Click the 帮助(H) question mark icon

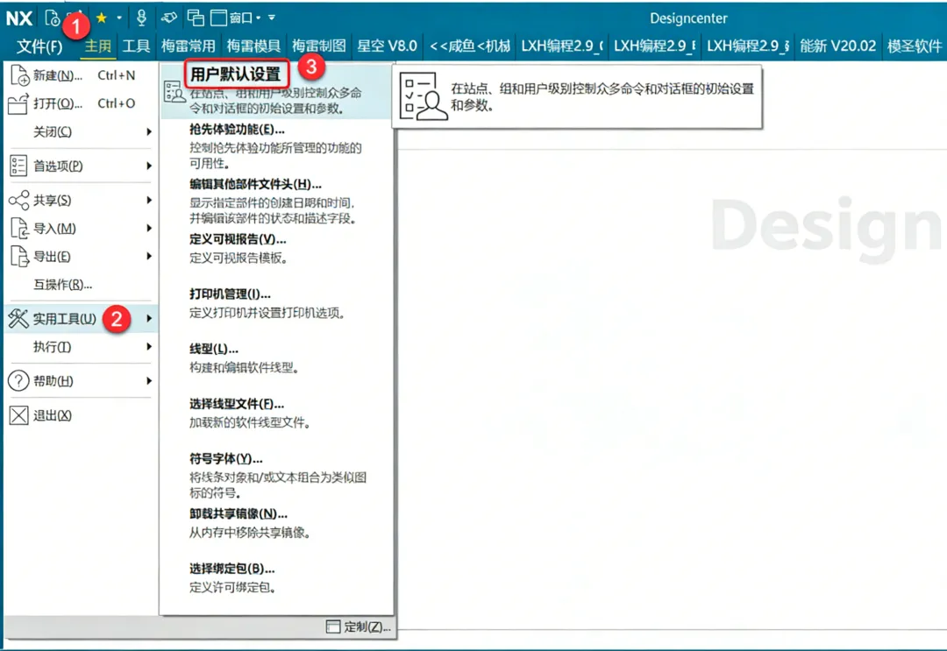click(x=18, y=381)
